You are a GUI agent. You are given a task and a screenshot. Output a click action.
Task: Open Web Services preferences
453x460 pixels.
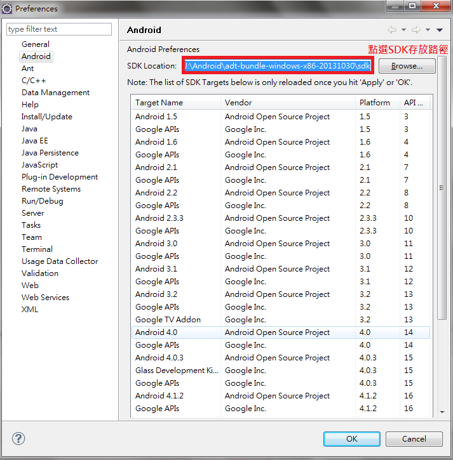point(45,297)
